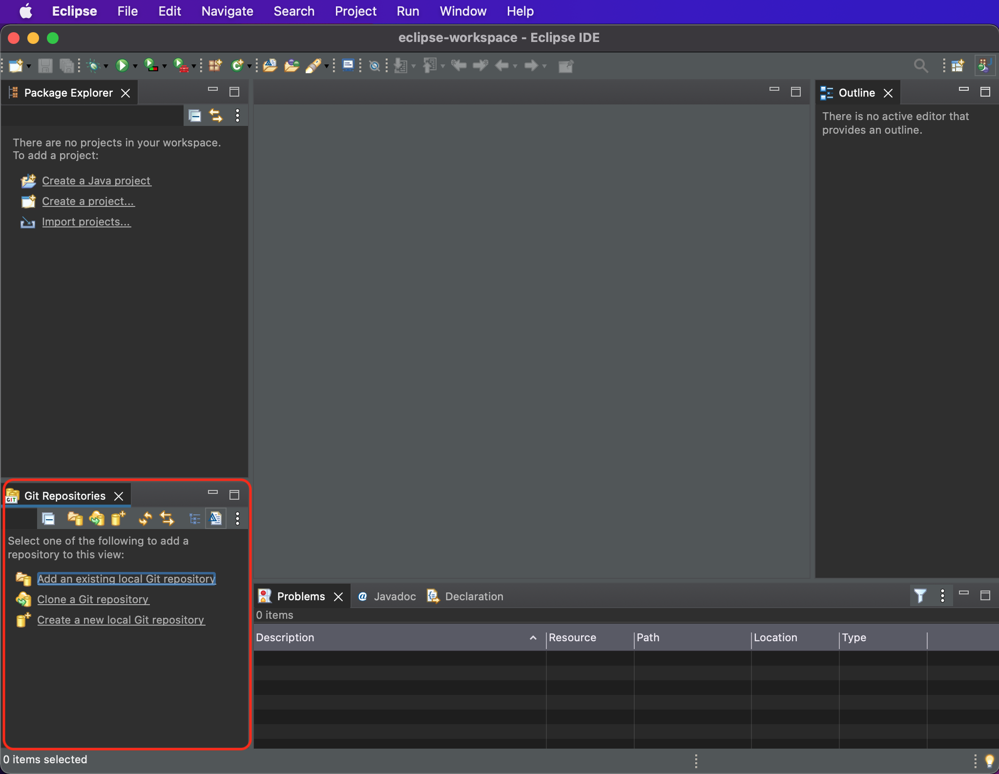Viewport: 999px width, 774px height.
Task: Click the Create a Java project link
Action: click(96, 181)
